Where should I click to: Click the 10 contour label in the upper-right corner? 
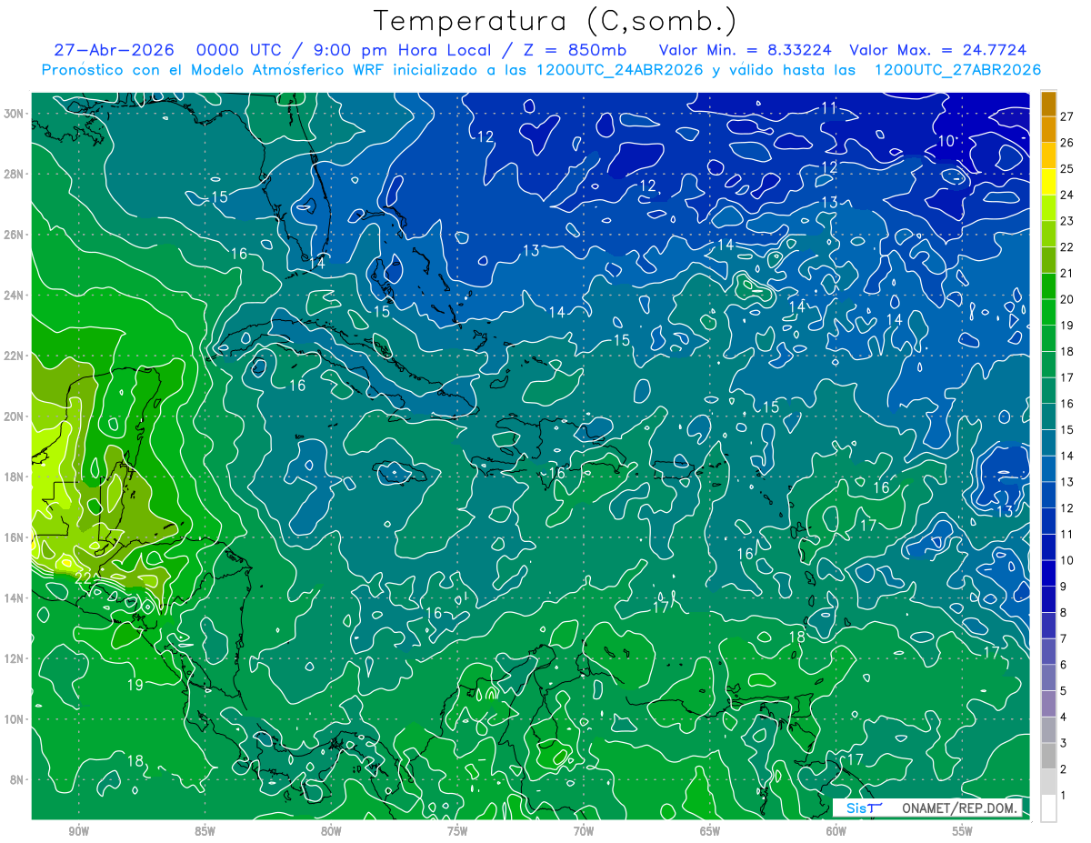click(x=946, y=141)
